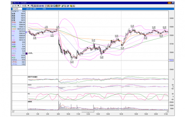Click the last toolbar icon next to key
Viewport: 185px width, 117px height.
(74, 6)
